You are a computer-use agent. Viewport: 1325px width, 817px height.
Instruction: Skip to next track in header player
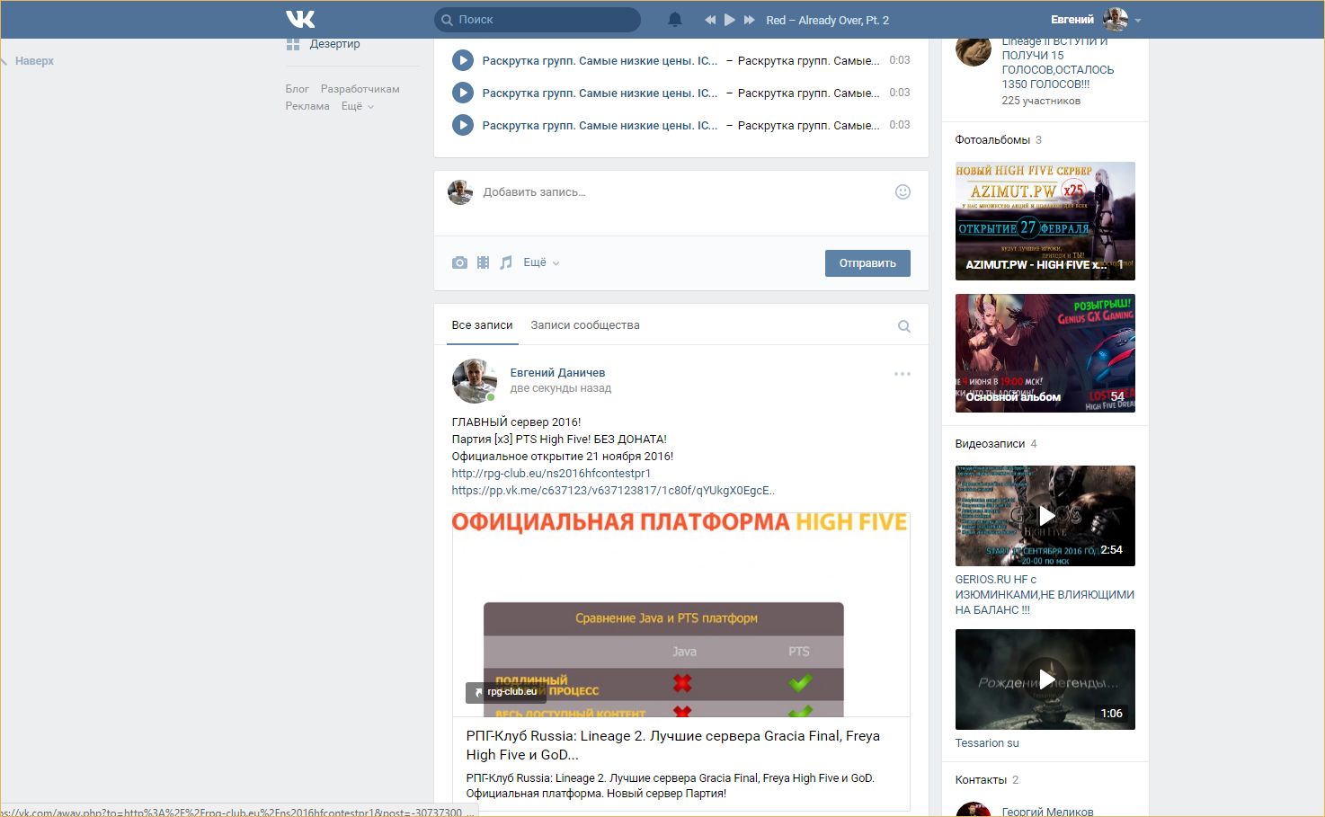click(749, 20)
